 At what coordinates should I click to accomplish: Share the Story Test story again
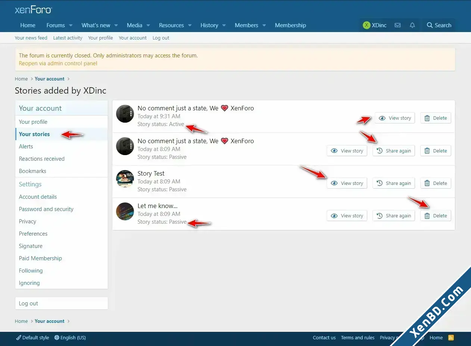pyautogui.click(x=393, y=183)
